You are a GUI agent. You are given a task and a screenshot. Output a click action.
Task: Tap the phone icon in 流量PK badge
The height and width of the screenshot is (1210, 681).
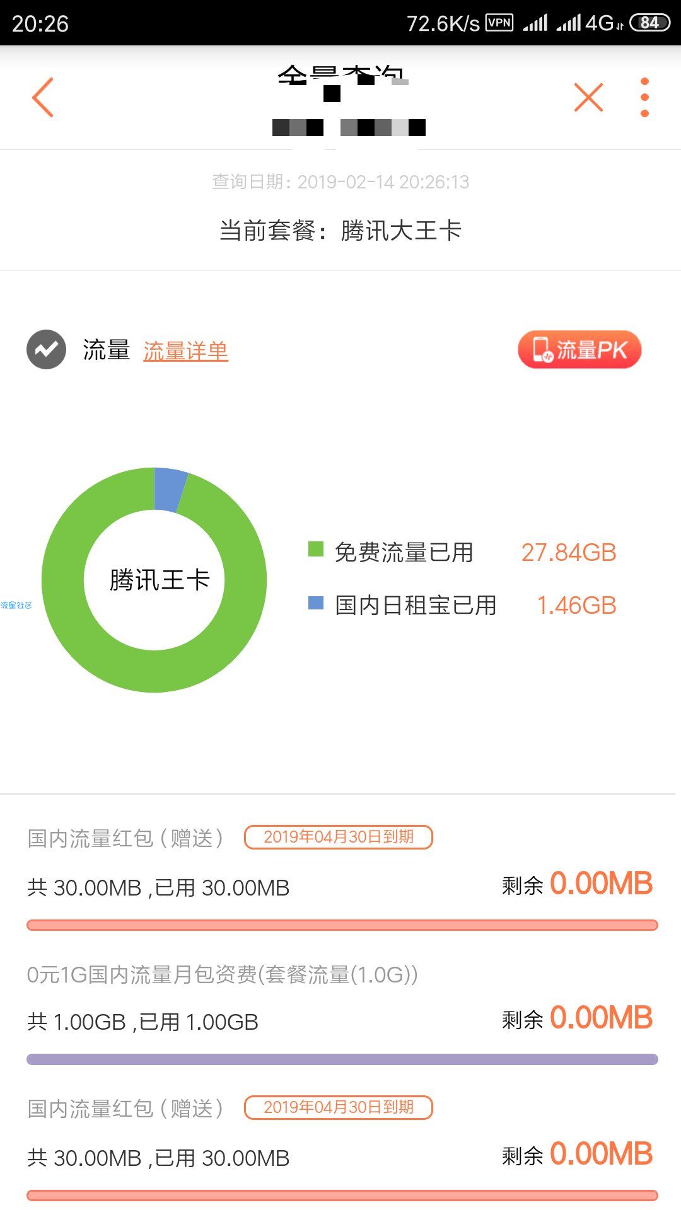542,350
